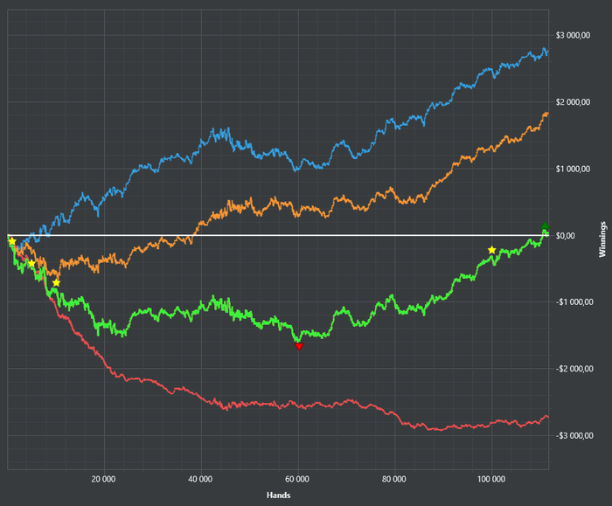This screenshot has height=506, width=612.
Task: Click the 100 000 hands axis label
Action: (x=491, y=479)
